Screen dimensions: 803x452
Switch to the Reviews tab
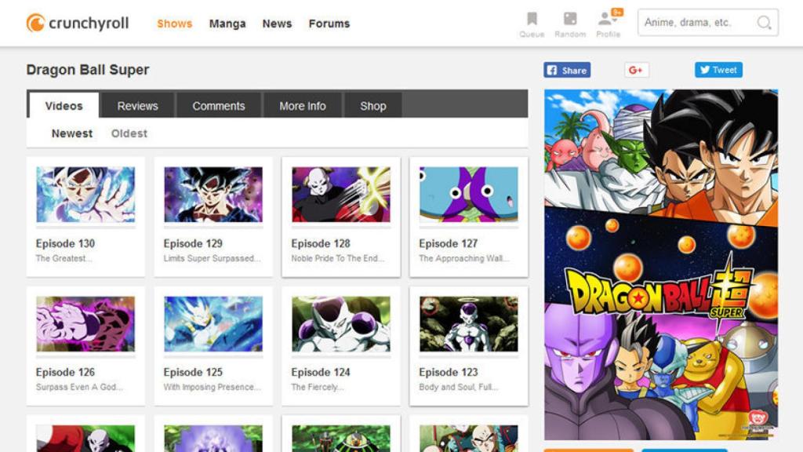[137, 105]
